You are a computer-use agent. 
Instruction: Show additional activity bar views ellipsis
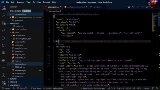(3, 68)
